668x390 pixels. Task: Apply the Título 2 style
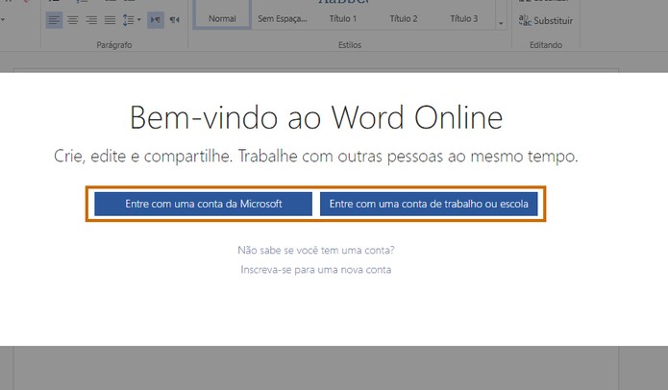403,15
